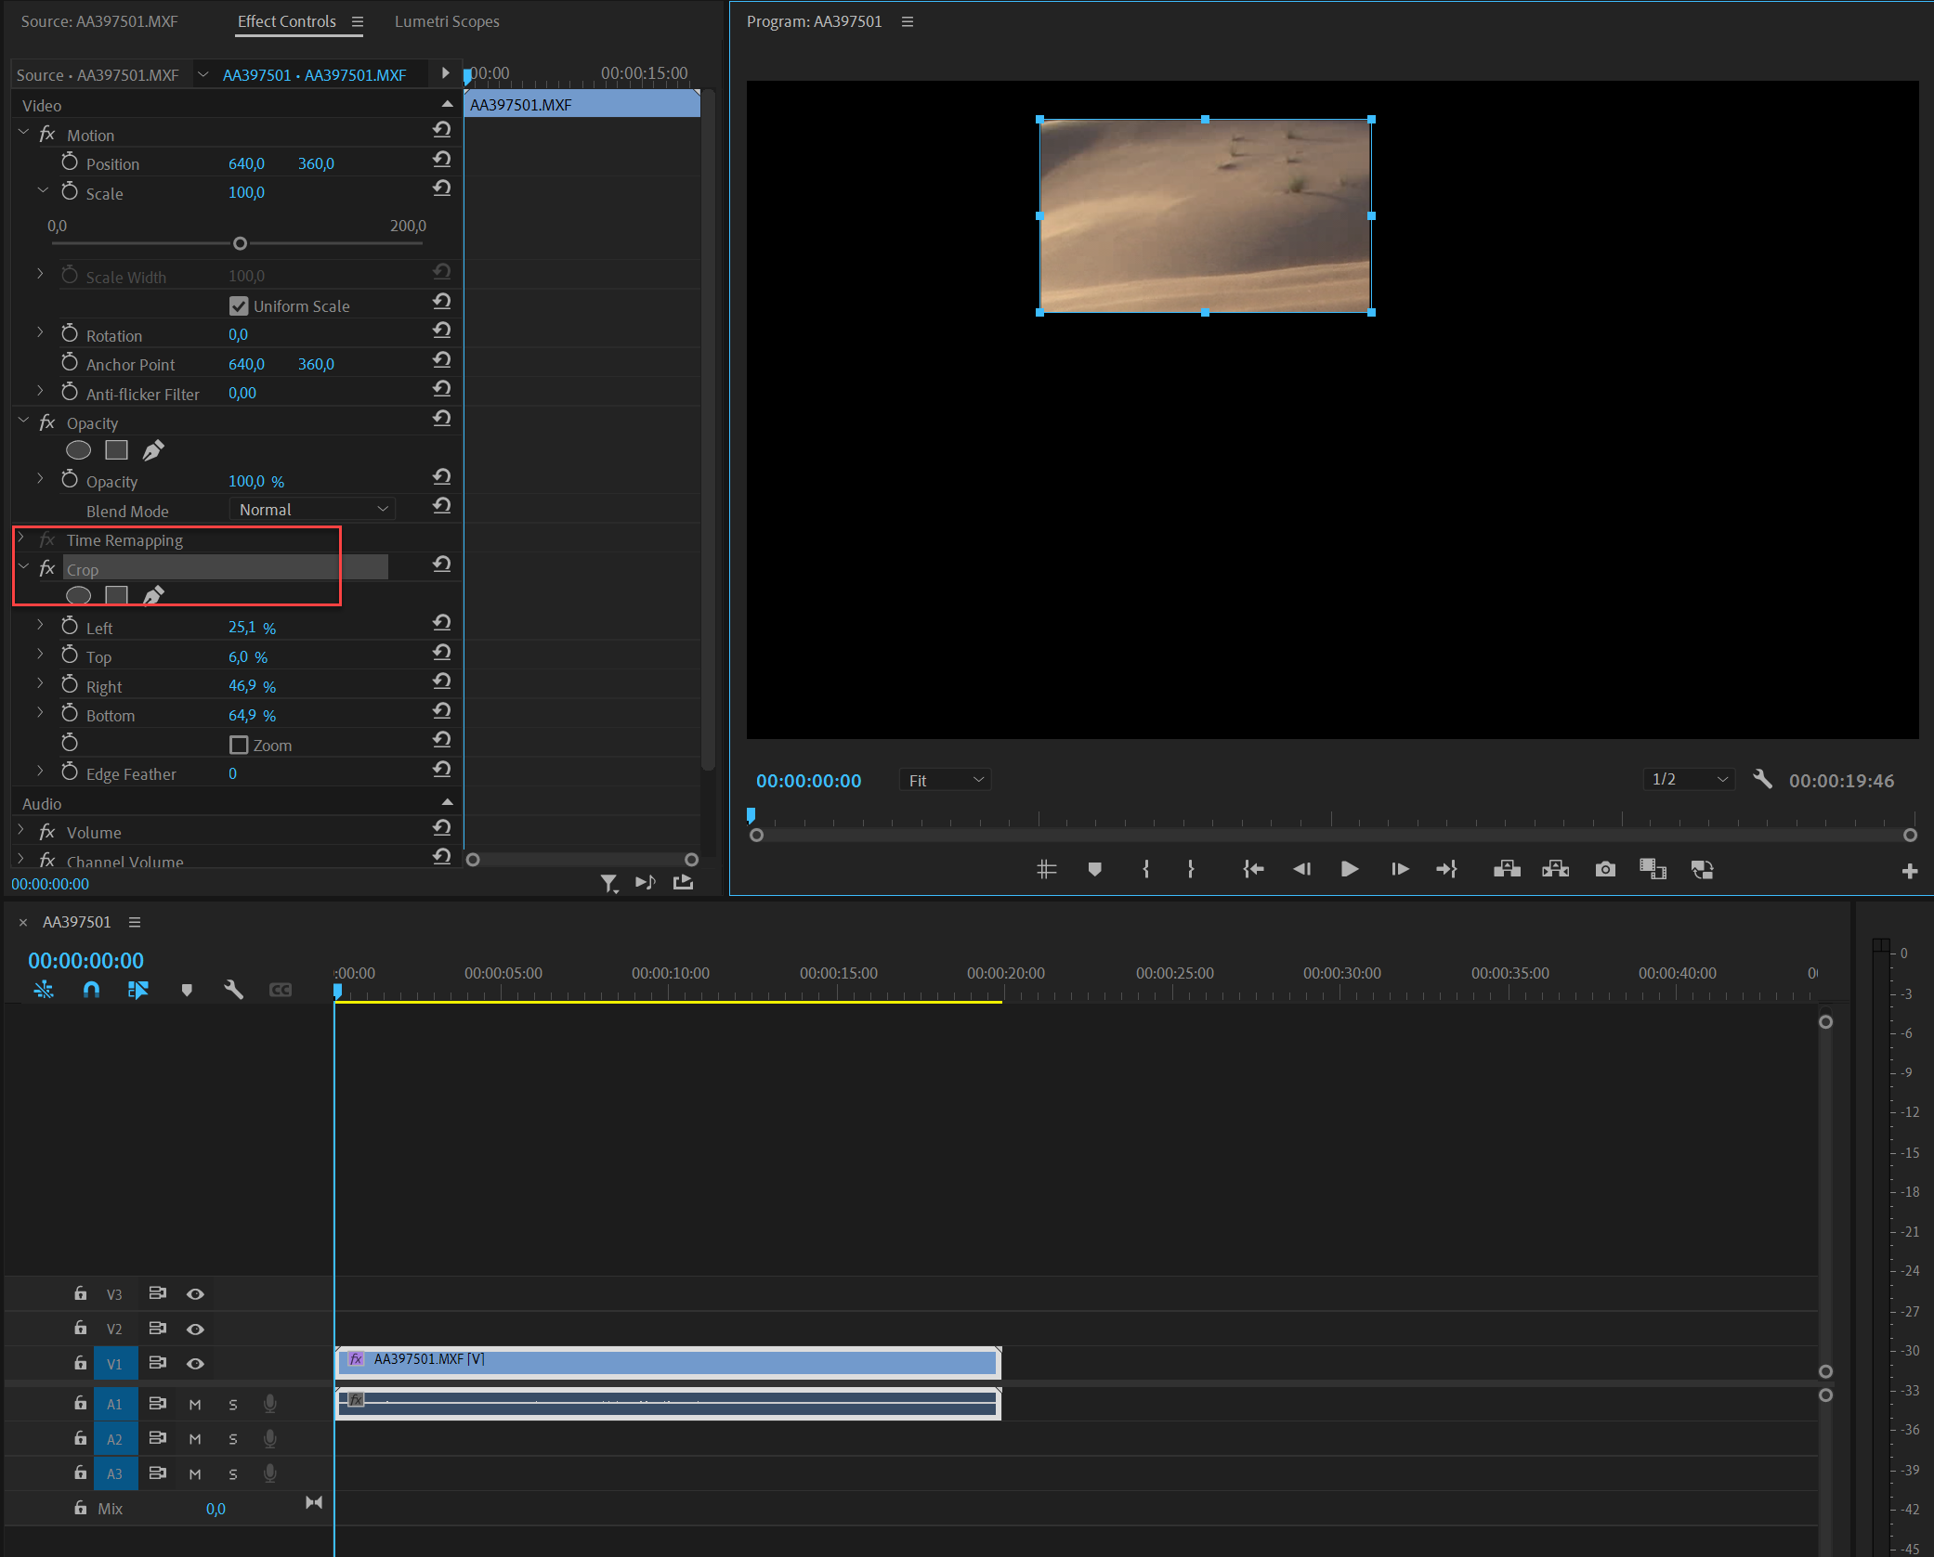Expand the Edge Feather property
The image size is (1934, 1557).
click(40, 772)
